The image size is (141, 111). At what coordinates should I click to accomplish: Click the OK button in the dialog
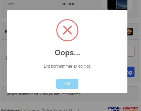coord(67,84)
